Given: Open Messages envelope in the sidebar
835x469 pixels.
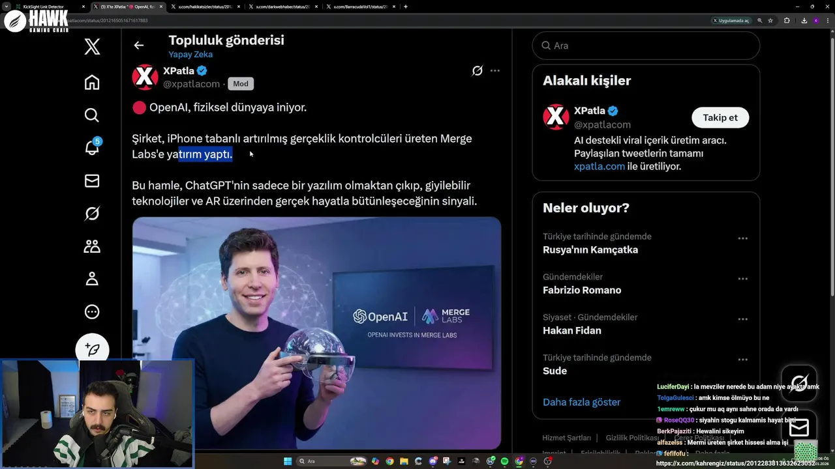Looking at the screenshot, I should [92, 181].
